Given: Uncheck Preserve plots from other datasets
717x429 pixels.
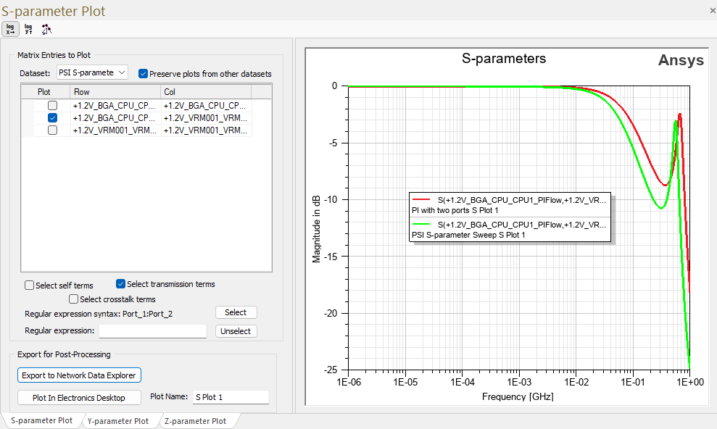Looking at the screenshot, I should coord(144,74).
